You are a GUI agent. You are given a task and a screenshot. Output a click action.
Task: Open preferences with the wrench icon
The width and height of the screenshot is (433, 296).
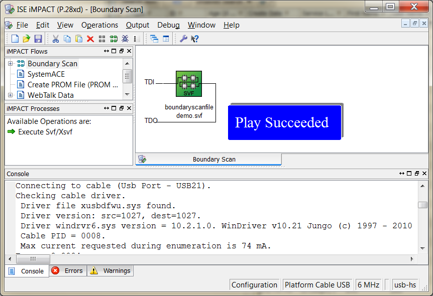pyautogui.click(x=183, y=39)
